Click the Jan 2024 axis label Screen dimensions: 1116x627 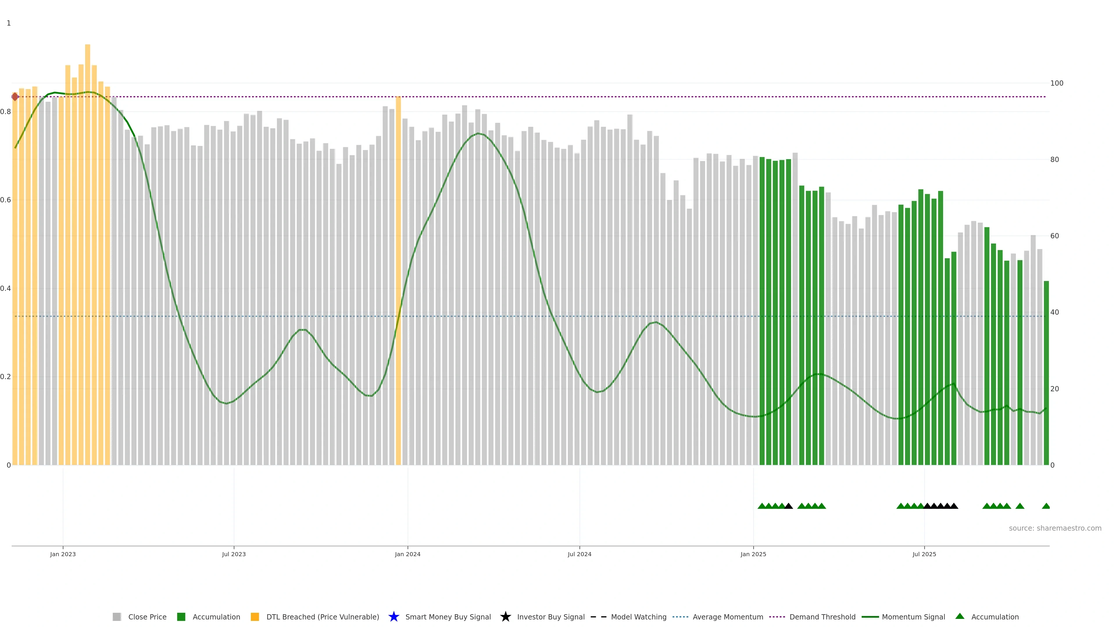pyautogui.click(x=407, y=554)
